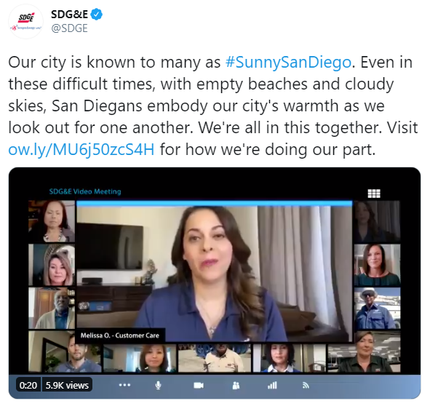Select the 5.9K views counter
The height and width of the screenshot is (409, 430).
(67, 386)
